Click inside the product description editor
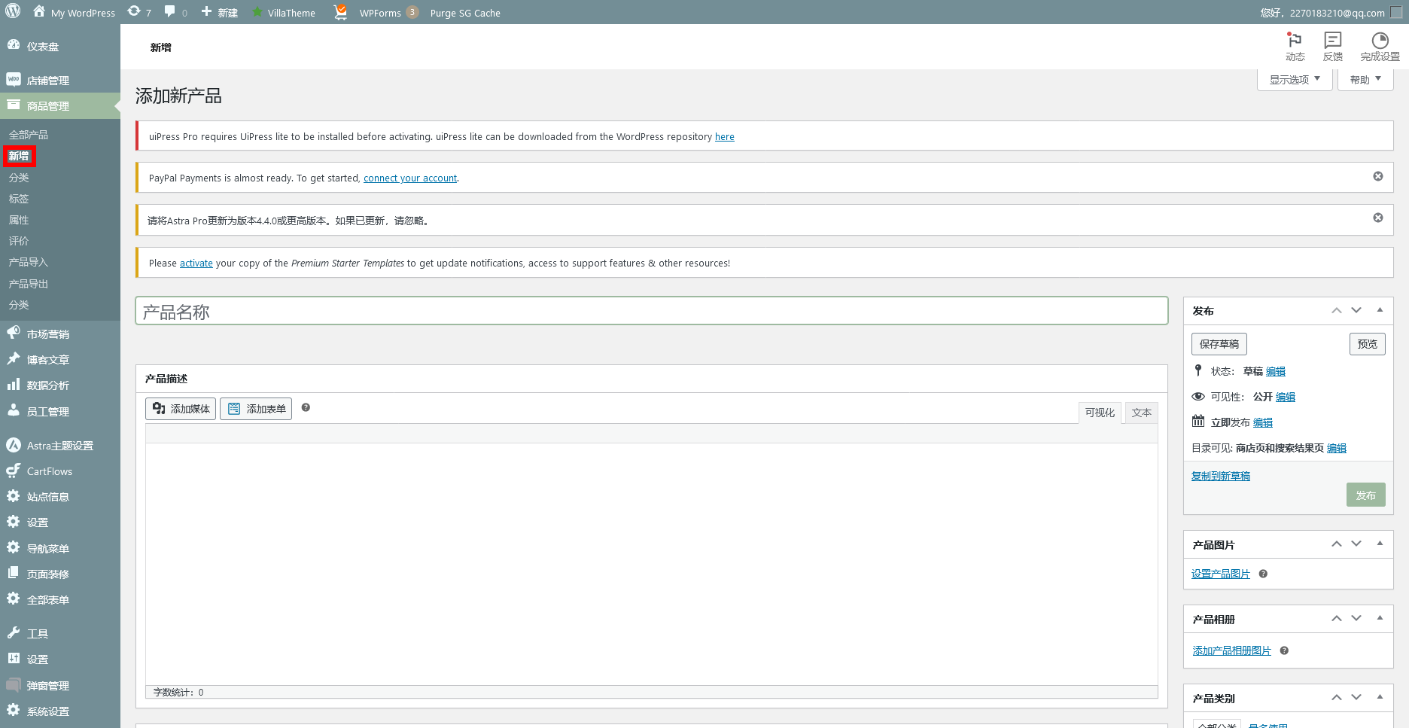The image size is (1409, 728). [652, 564]
